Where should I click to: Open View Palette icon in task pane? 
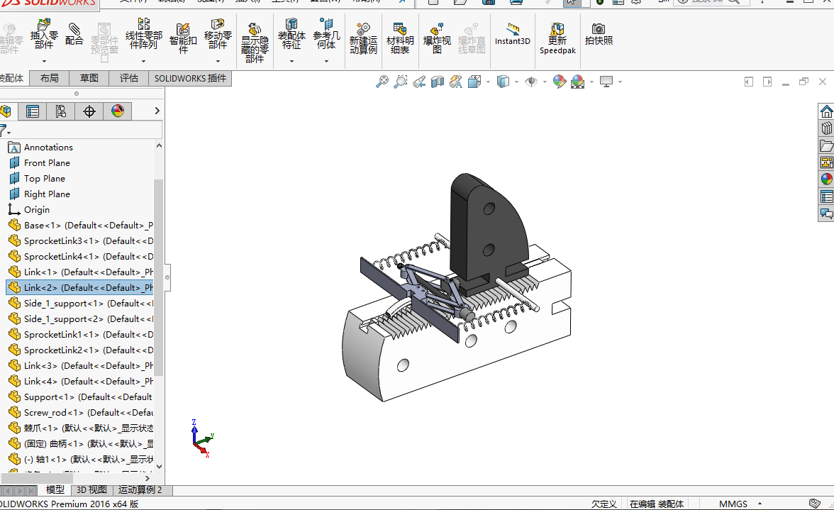826,162
